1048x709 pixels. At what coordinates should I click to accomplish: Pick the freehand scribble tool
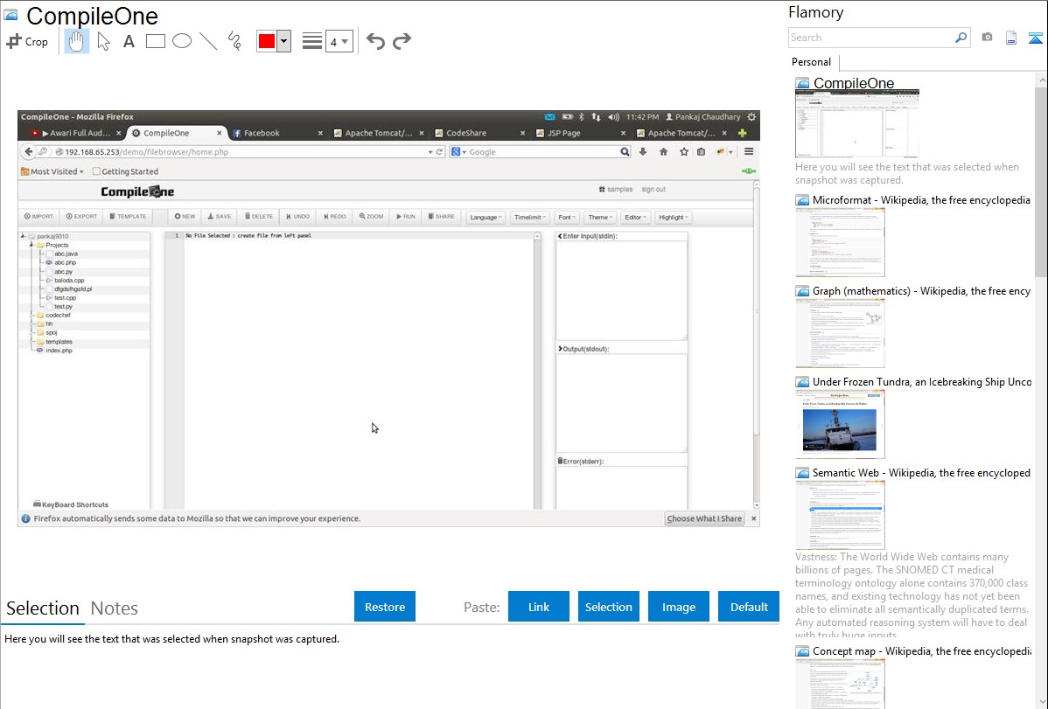[x=234, y=41]
